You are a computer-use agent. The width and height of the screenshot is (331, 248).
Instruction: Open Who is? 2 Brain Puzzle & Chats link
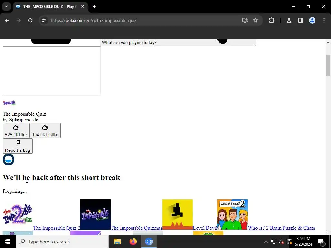pyautogui.click(x=281, y=228)
